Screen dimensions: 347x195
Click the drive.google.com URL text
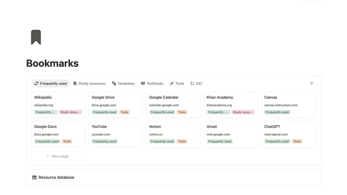(x=104, y=105)
